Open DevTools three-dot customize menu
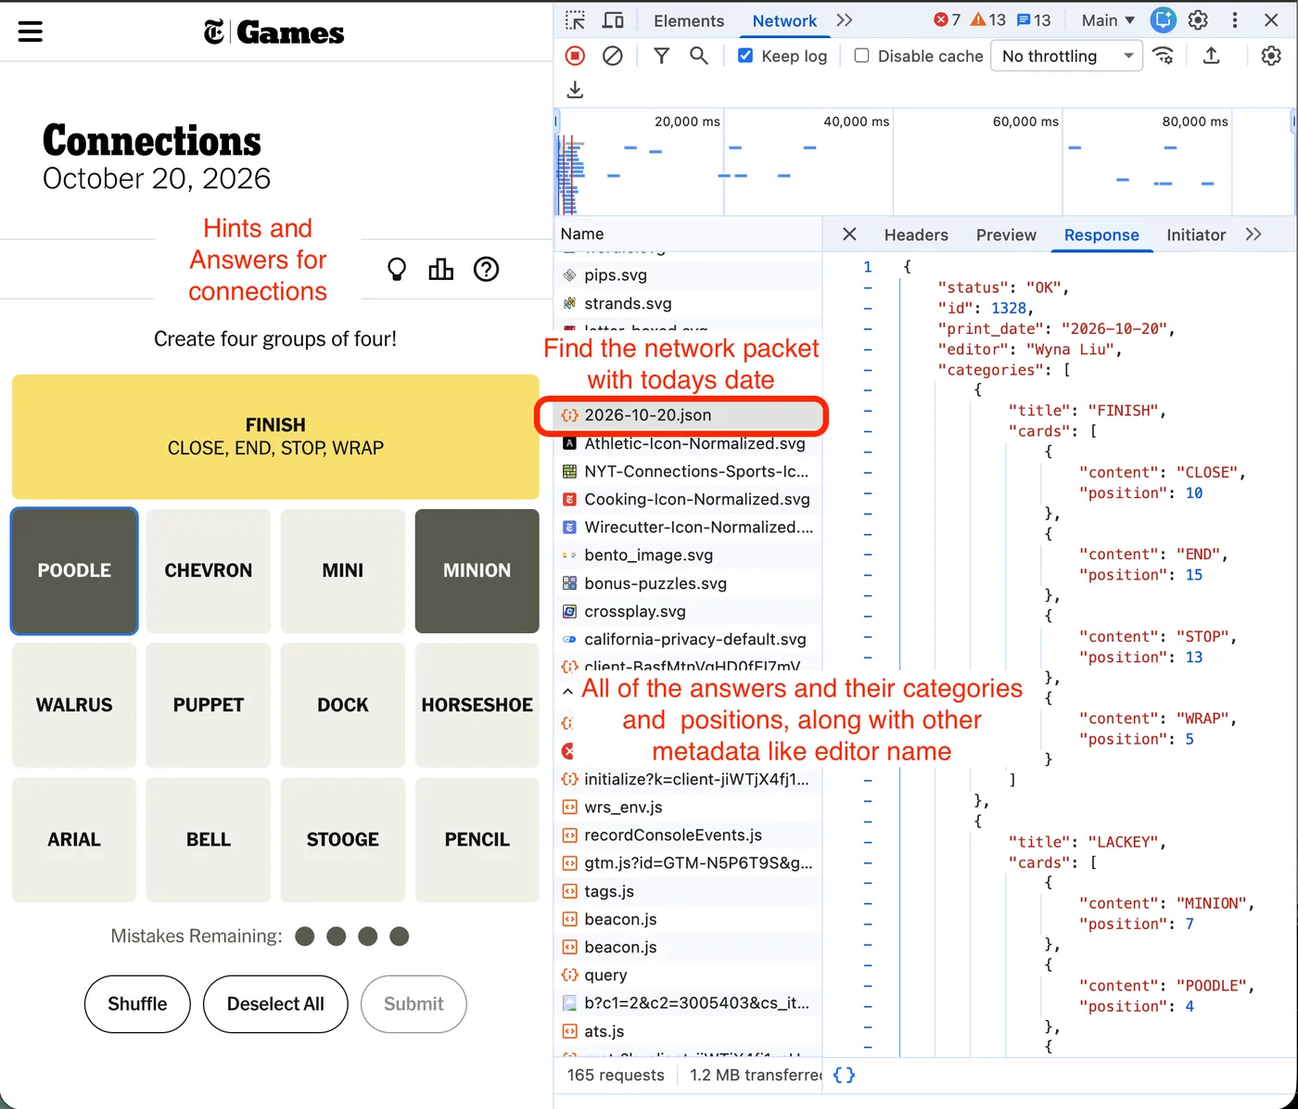 pyautogui.click(x=1235, y=20)
